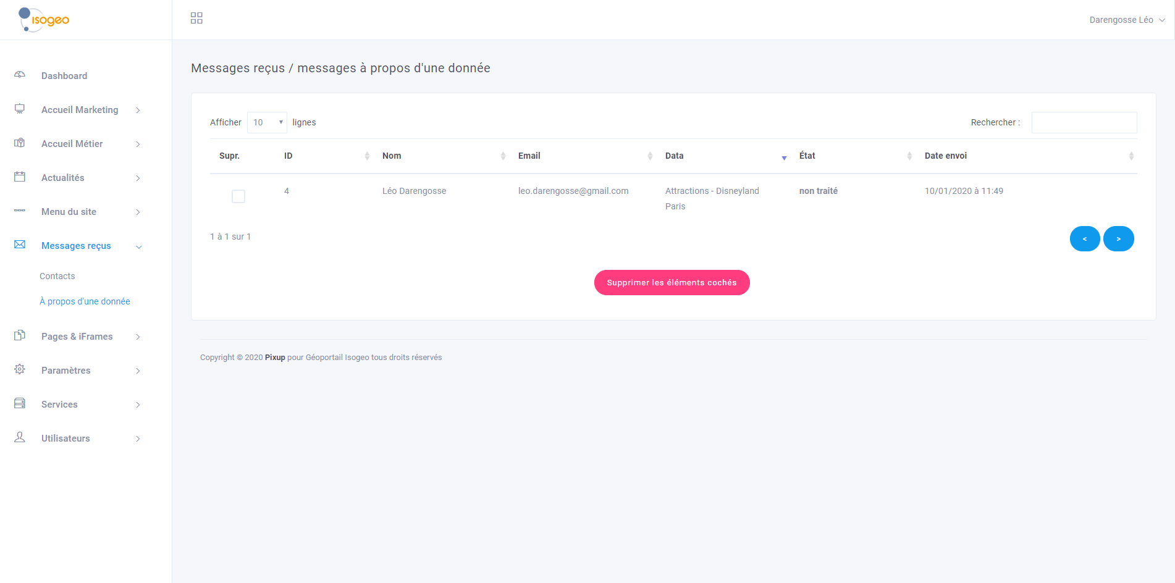Open Dashboard menu item

pyautogui.click(x=64, y=76)
